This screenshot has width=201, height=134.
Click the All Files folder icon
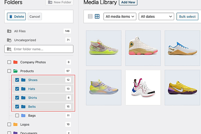(9, 31)
